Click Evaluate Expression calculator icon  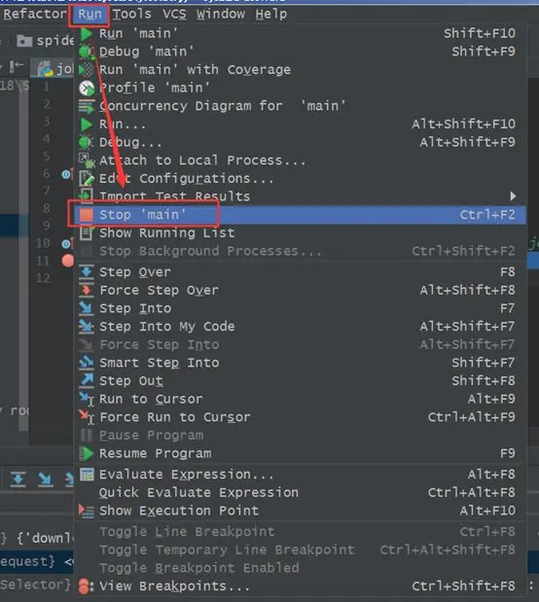[x=87, y=475]
